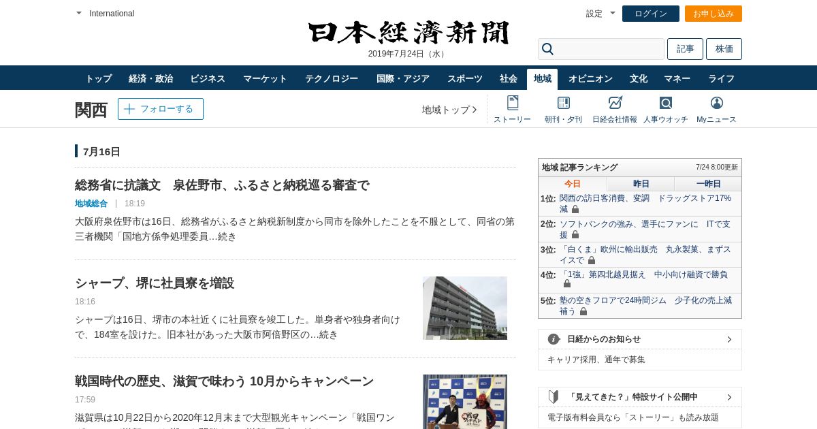Click the search magnifier icon

click(547, 49)
